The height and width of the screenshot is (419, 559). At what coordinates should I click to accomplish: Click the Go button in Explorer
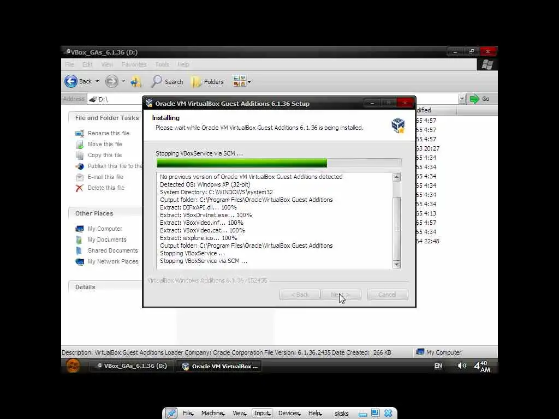click(x=480, y=99)
